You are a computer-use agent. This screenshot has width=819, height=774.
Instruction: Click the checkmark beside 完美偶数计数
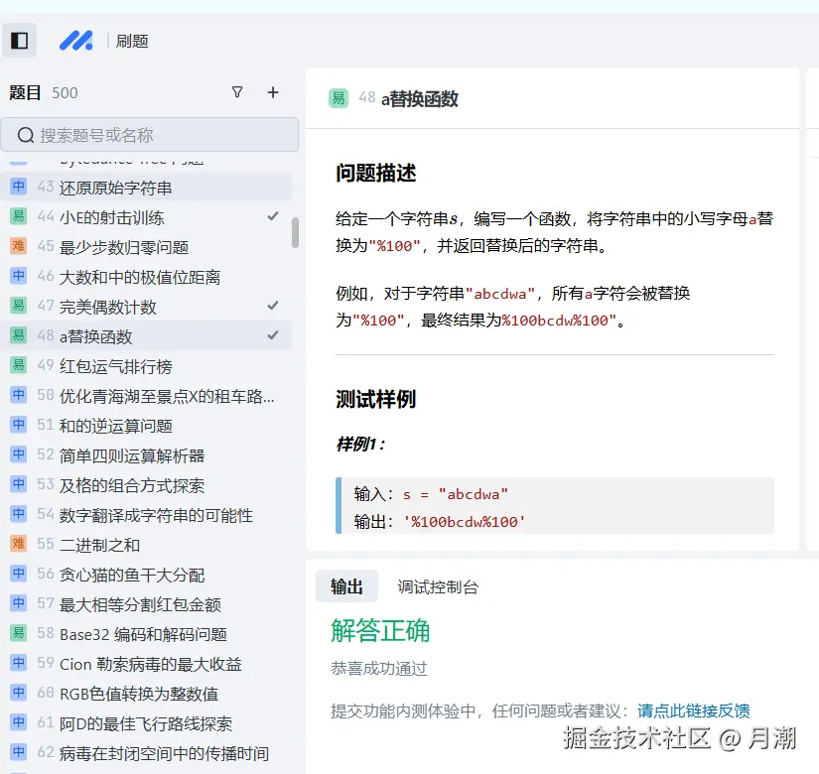tap(275, 306)
